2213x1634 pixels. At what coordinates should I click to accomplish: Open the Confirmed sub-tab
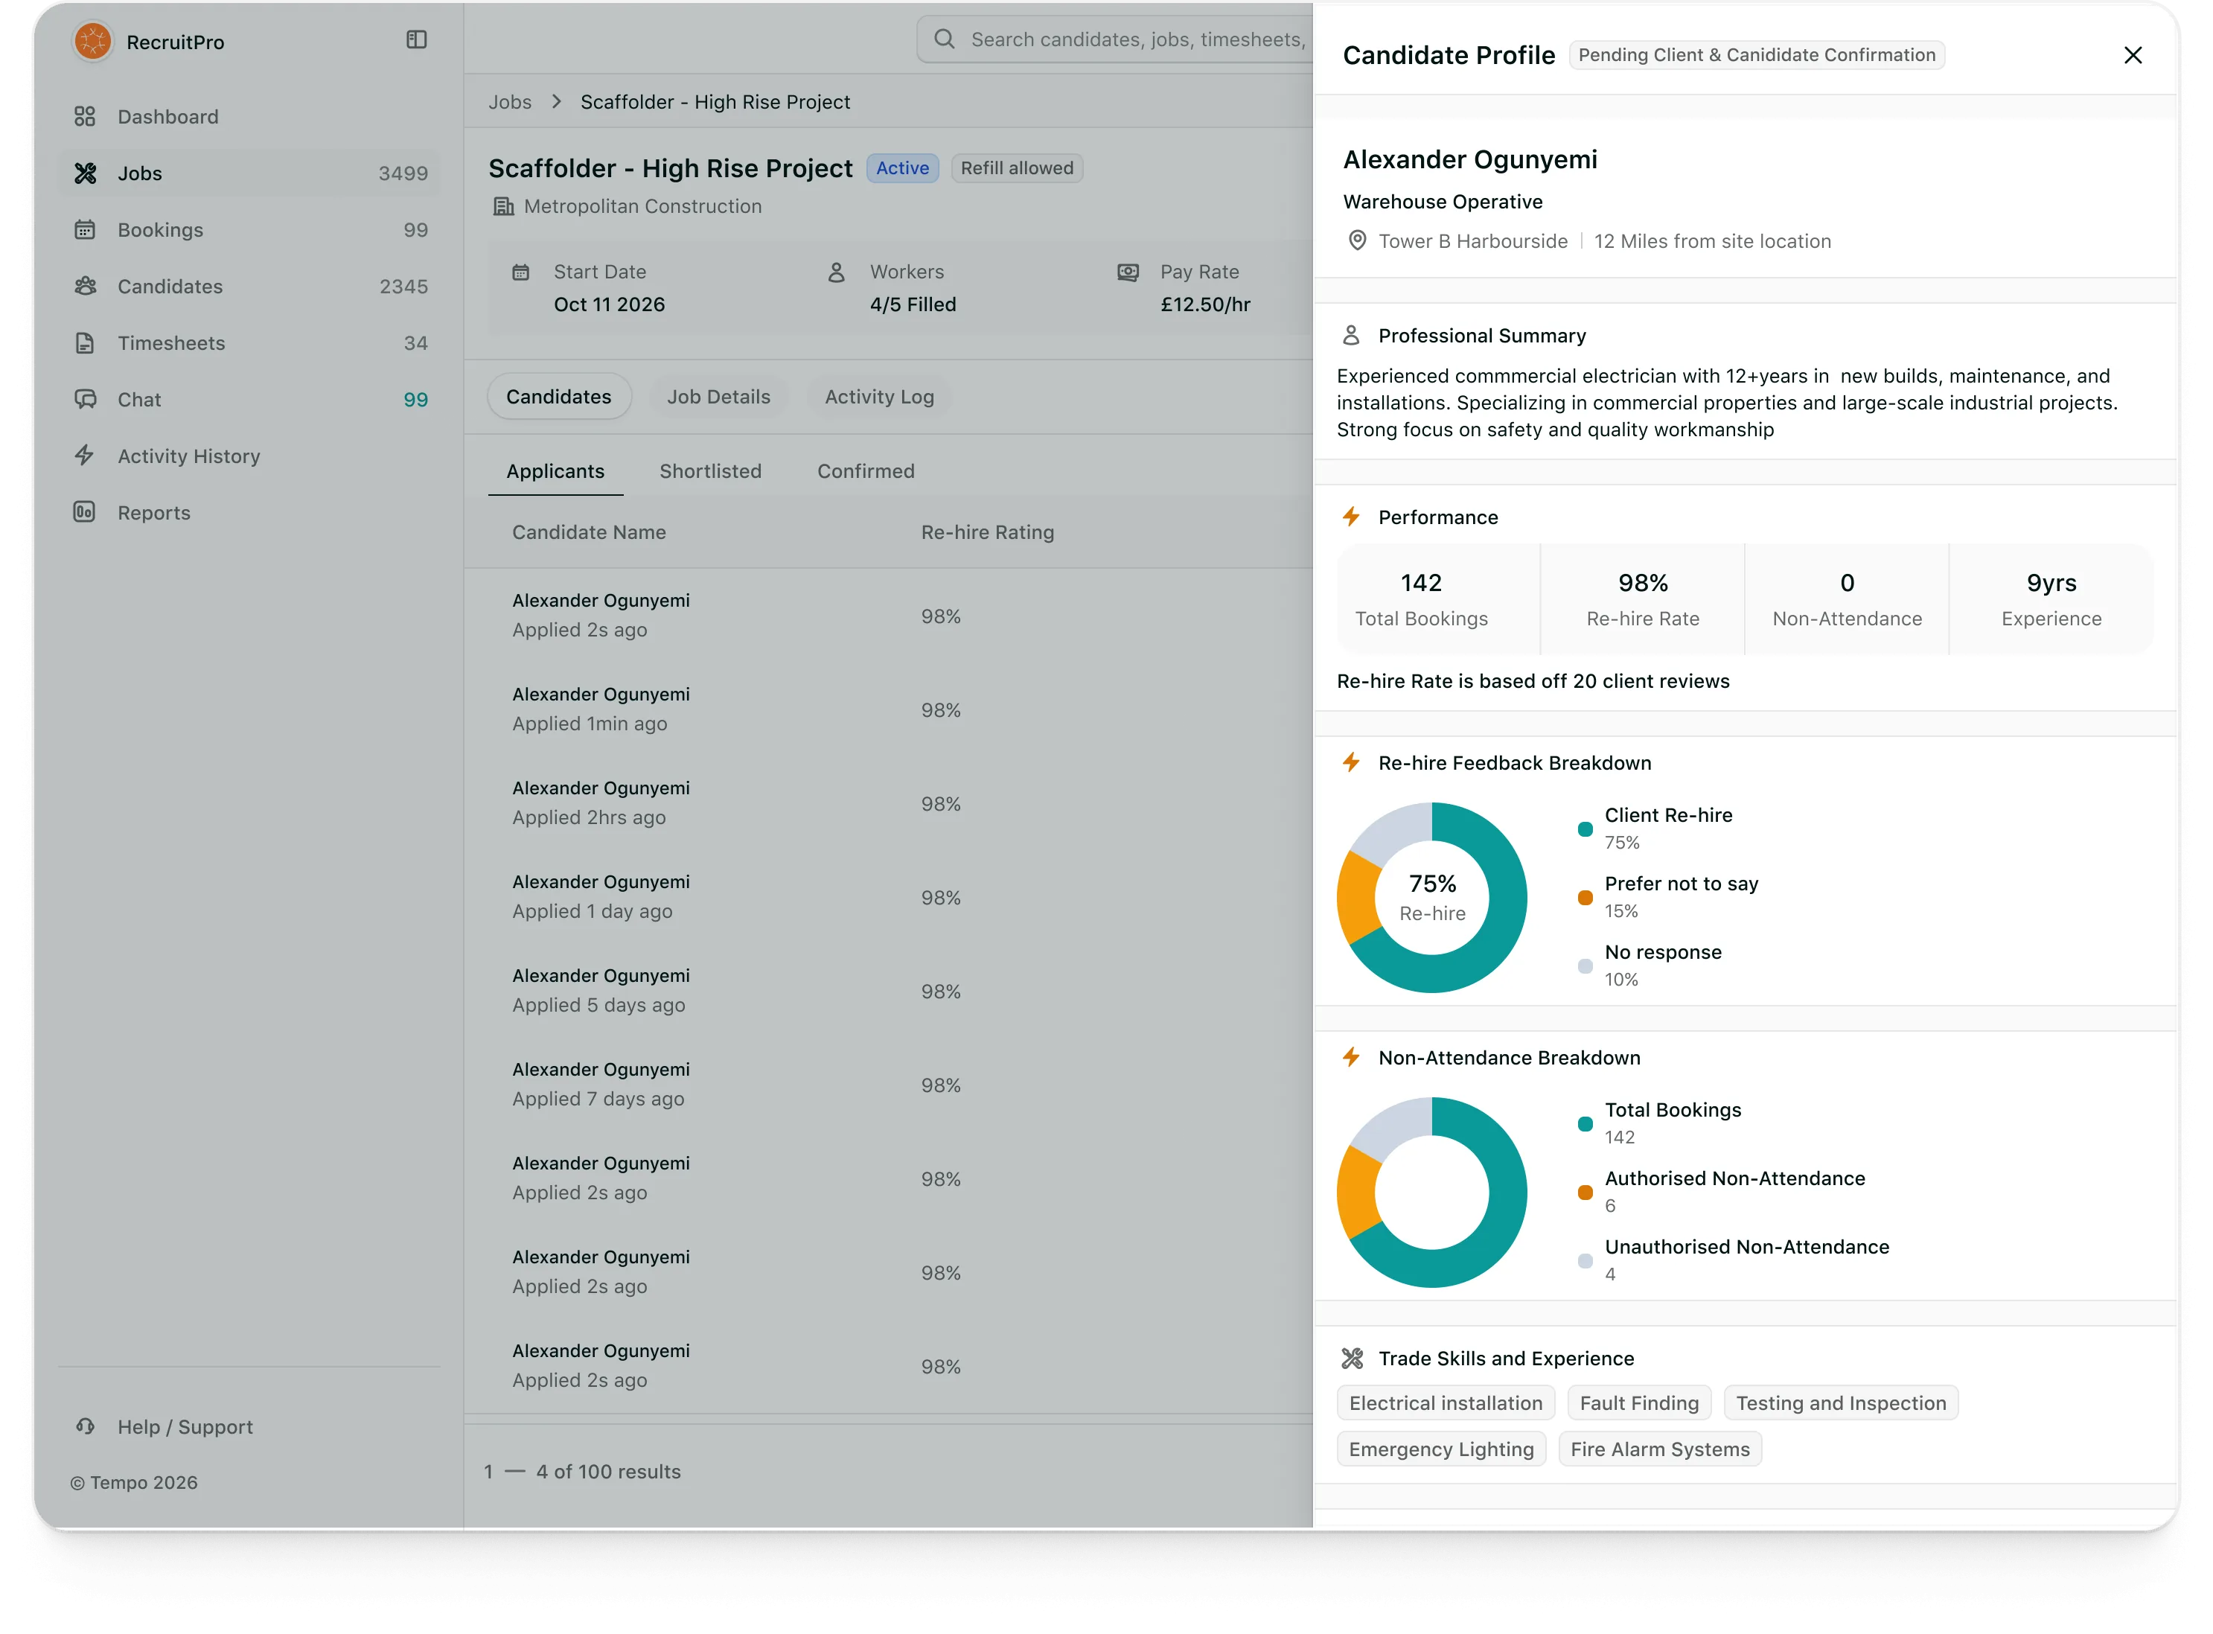pos(865,472)
